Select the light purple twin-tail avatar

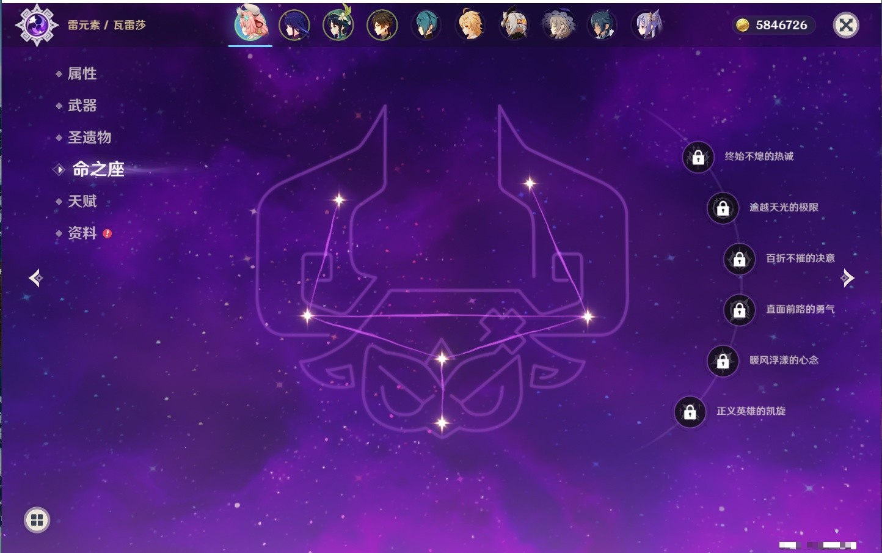tap(646, 25)
